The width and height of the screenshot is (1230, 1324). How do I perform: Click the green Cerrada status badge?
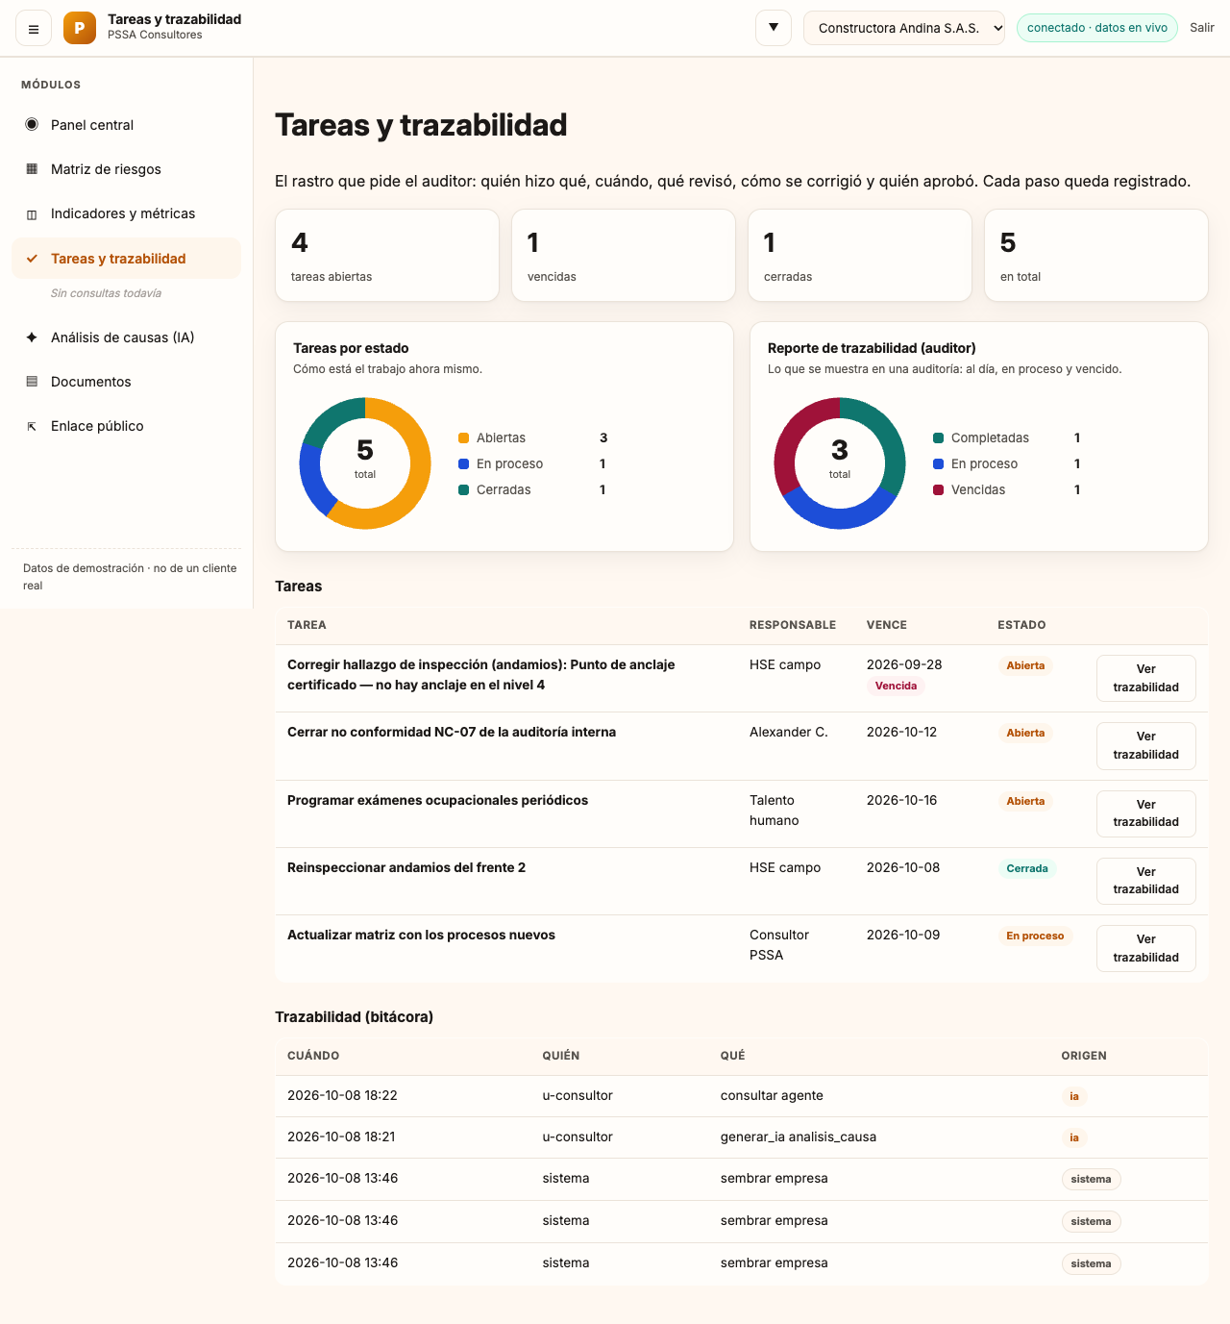click(x=1027, y=868)
